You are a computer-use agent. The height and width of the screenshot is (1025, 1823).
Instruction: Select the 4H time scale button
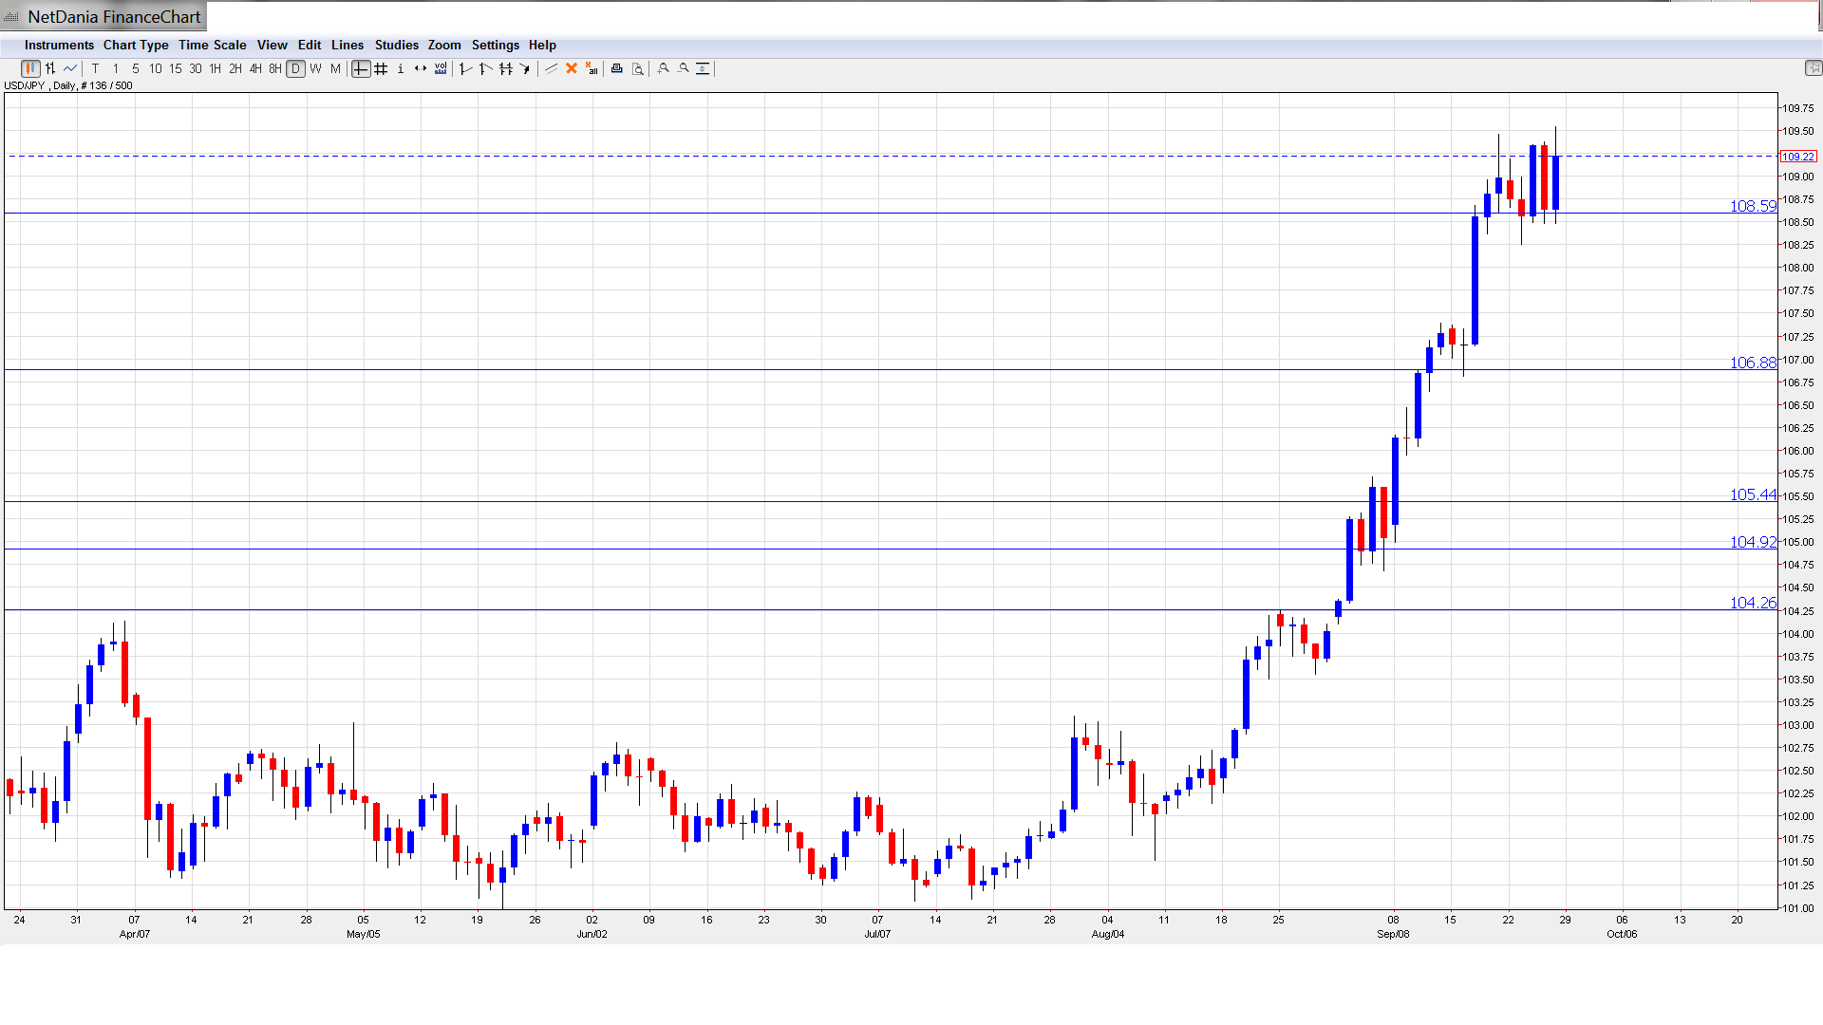point(255,68)
